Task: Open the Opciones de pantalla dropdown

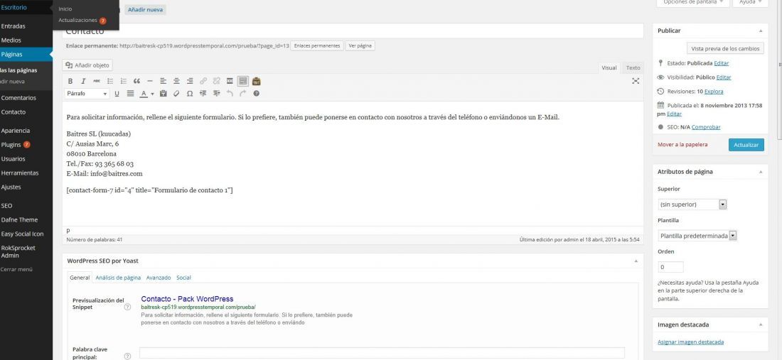Action: point(692,3)
